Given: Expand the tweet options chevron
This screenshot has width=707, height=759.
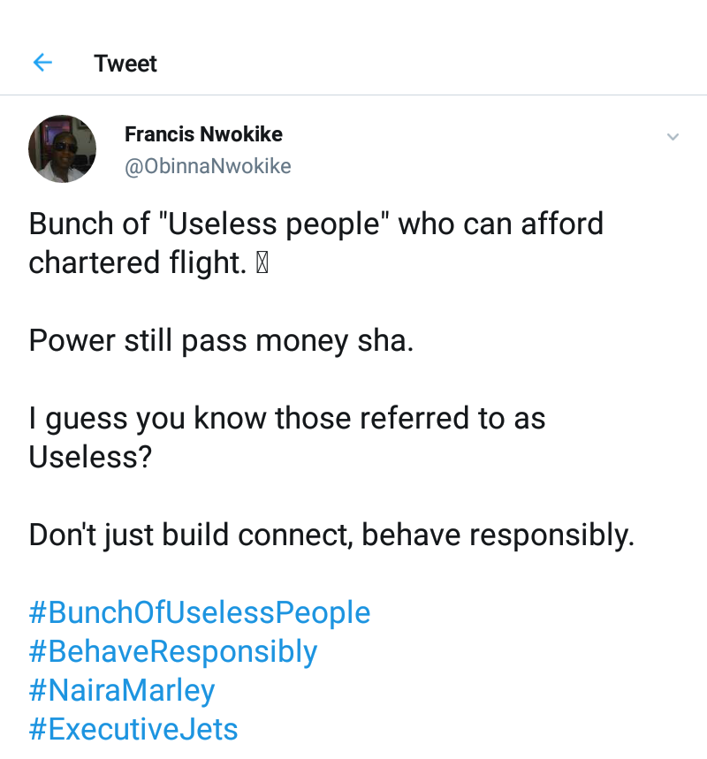Looking at the screenshot, I should [x=673, y=137].
